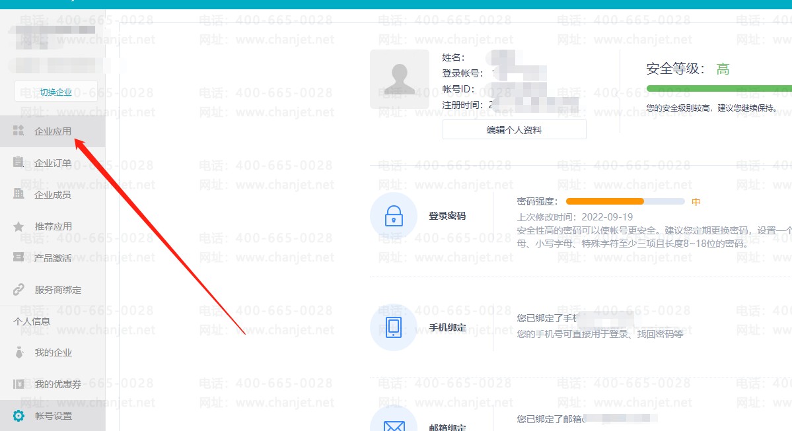Click the 手机绑定 phone icon
This screenshot has width=792, height=431.
[x=394, y=327]
